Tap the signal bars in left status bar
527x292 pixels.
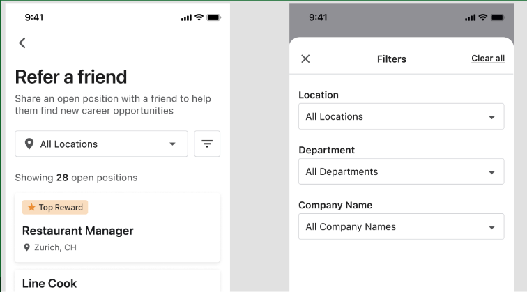click(x=186, y=17)
